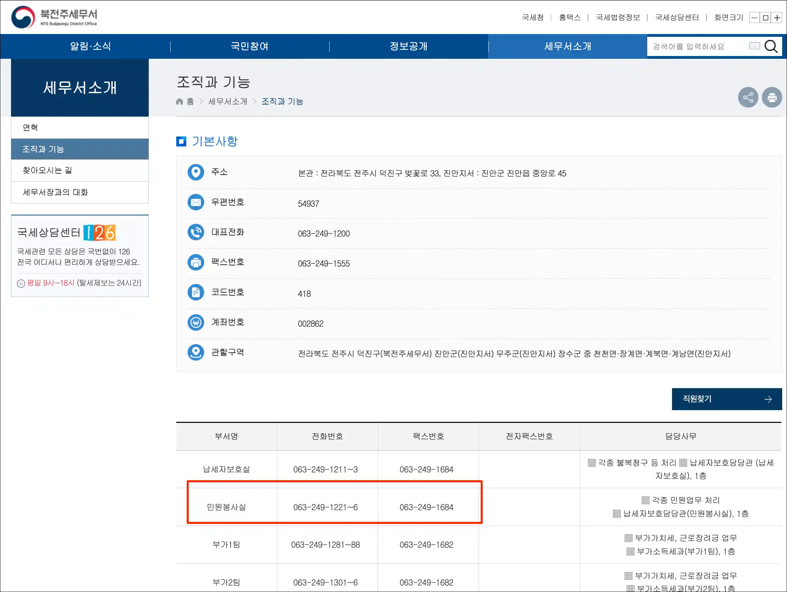Click the 부서명 column header
787x592 pixels.
pos(226,436)
